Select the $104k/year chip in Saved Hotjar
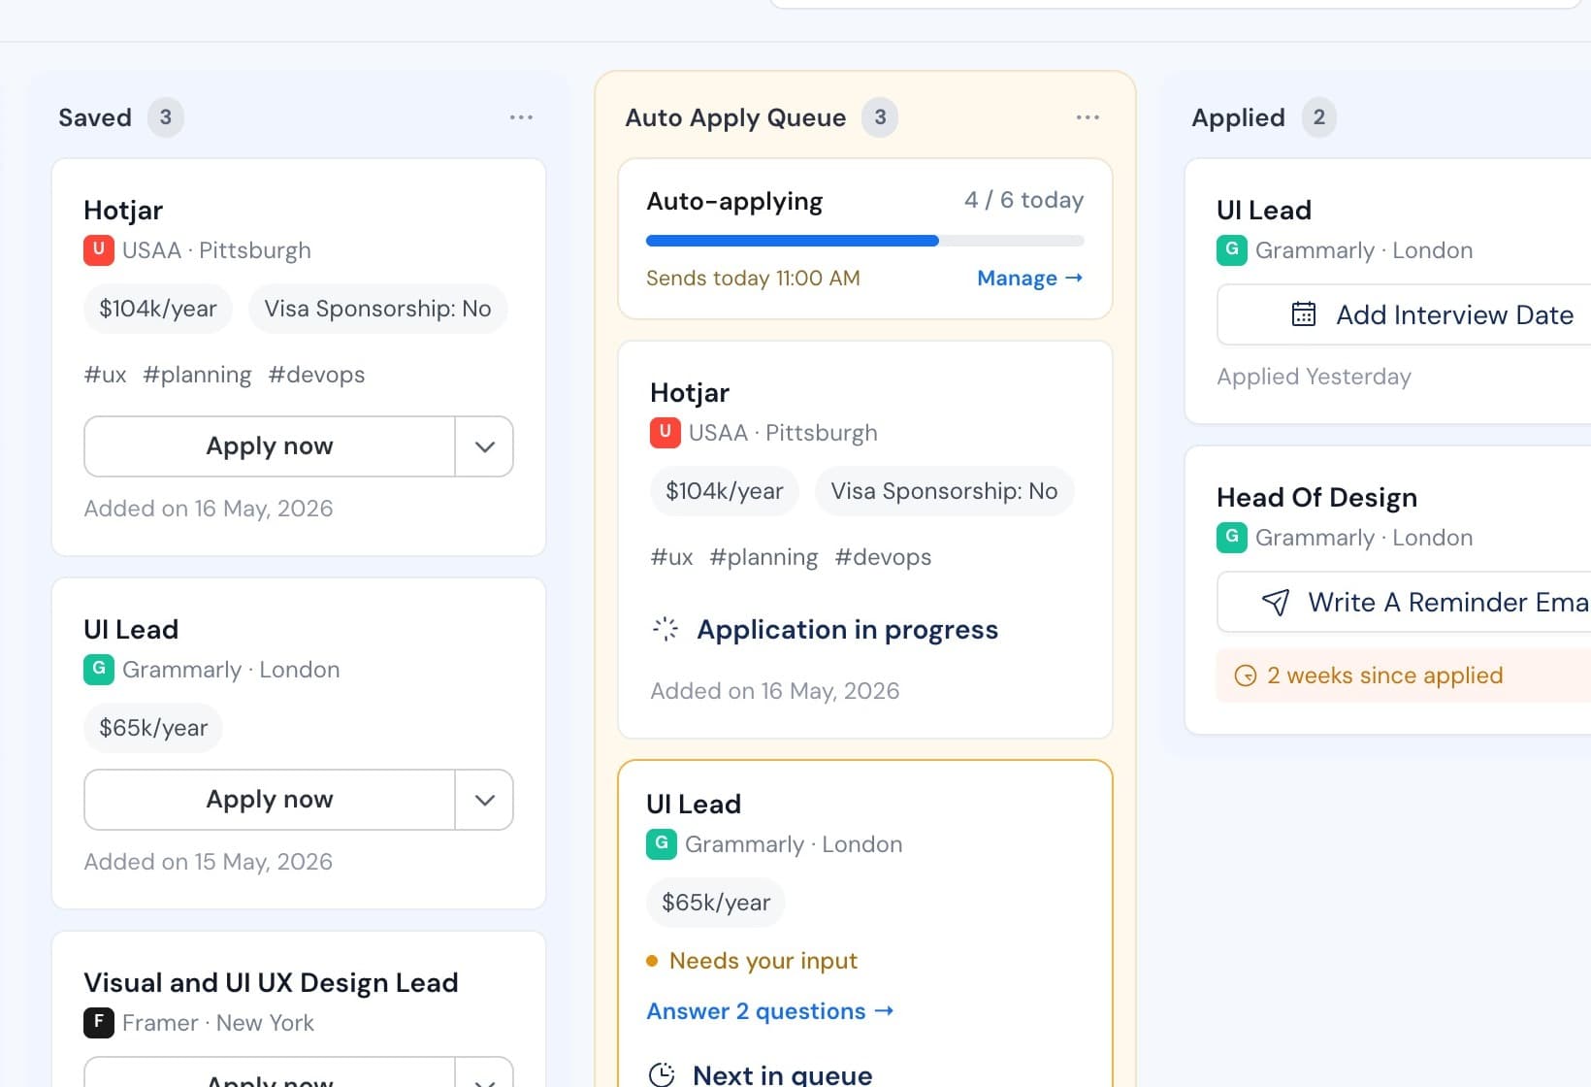The image size is (1591, 1087). 158,309
